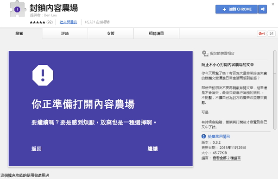
Task: Switch to the 支援 tab
Action: click(x=111, y=33)
